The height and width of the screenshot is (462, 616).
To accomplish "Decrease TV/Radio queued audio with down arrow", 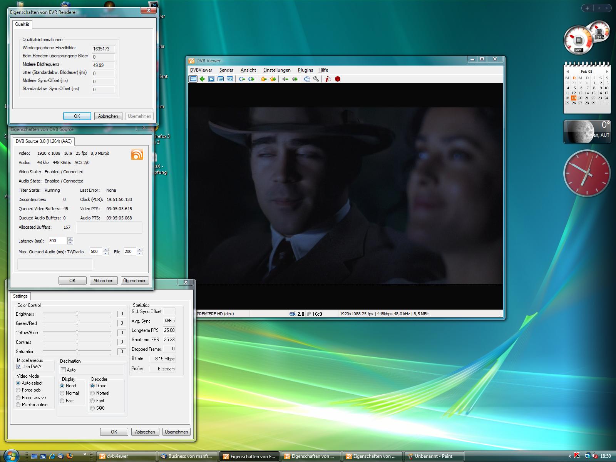I will pyautogui.click(x=106, y=254).
